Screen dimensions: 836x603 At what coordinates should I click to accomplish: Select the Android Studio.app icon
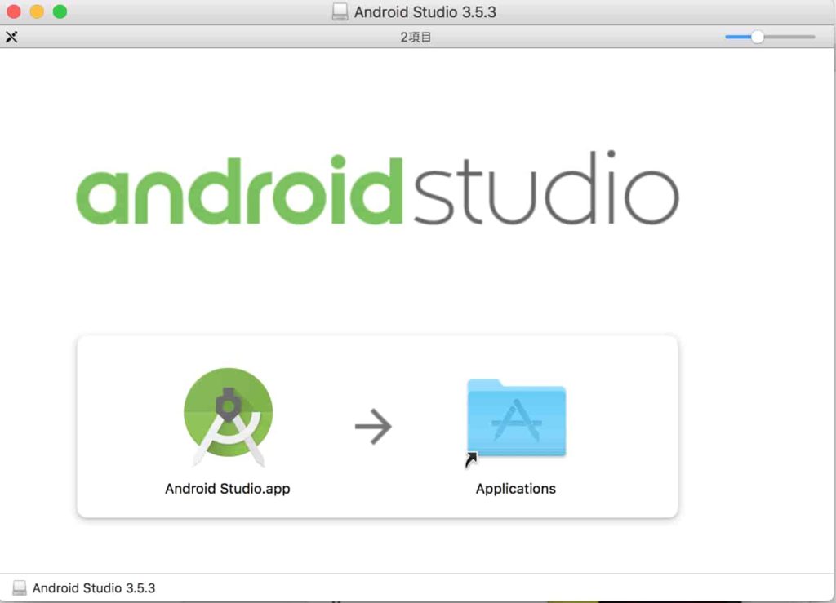click(x=229, y=417)
